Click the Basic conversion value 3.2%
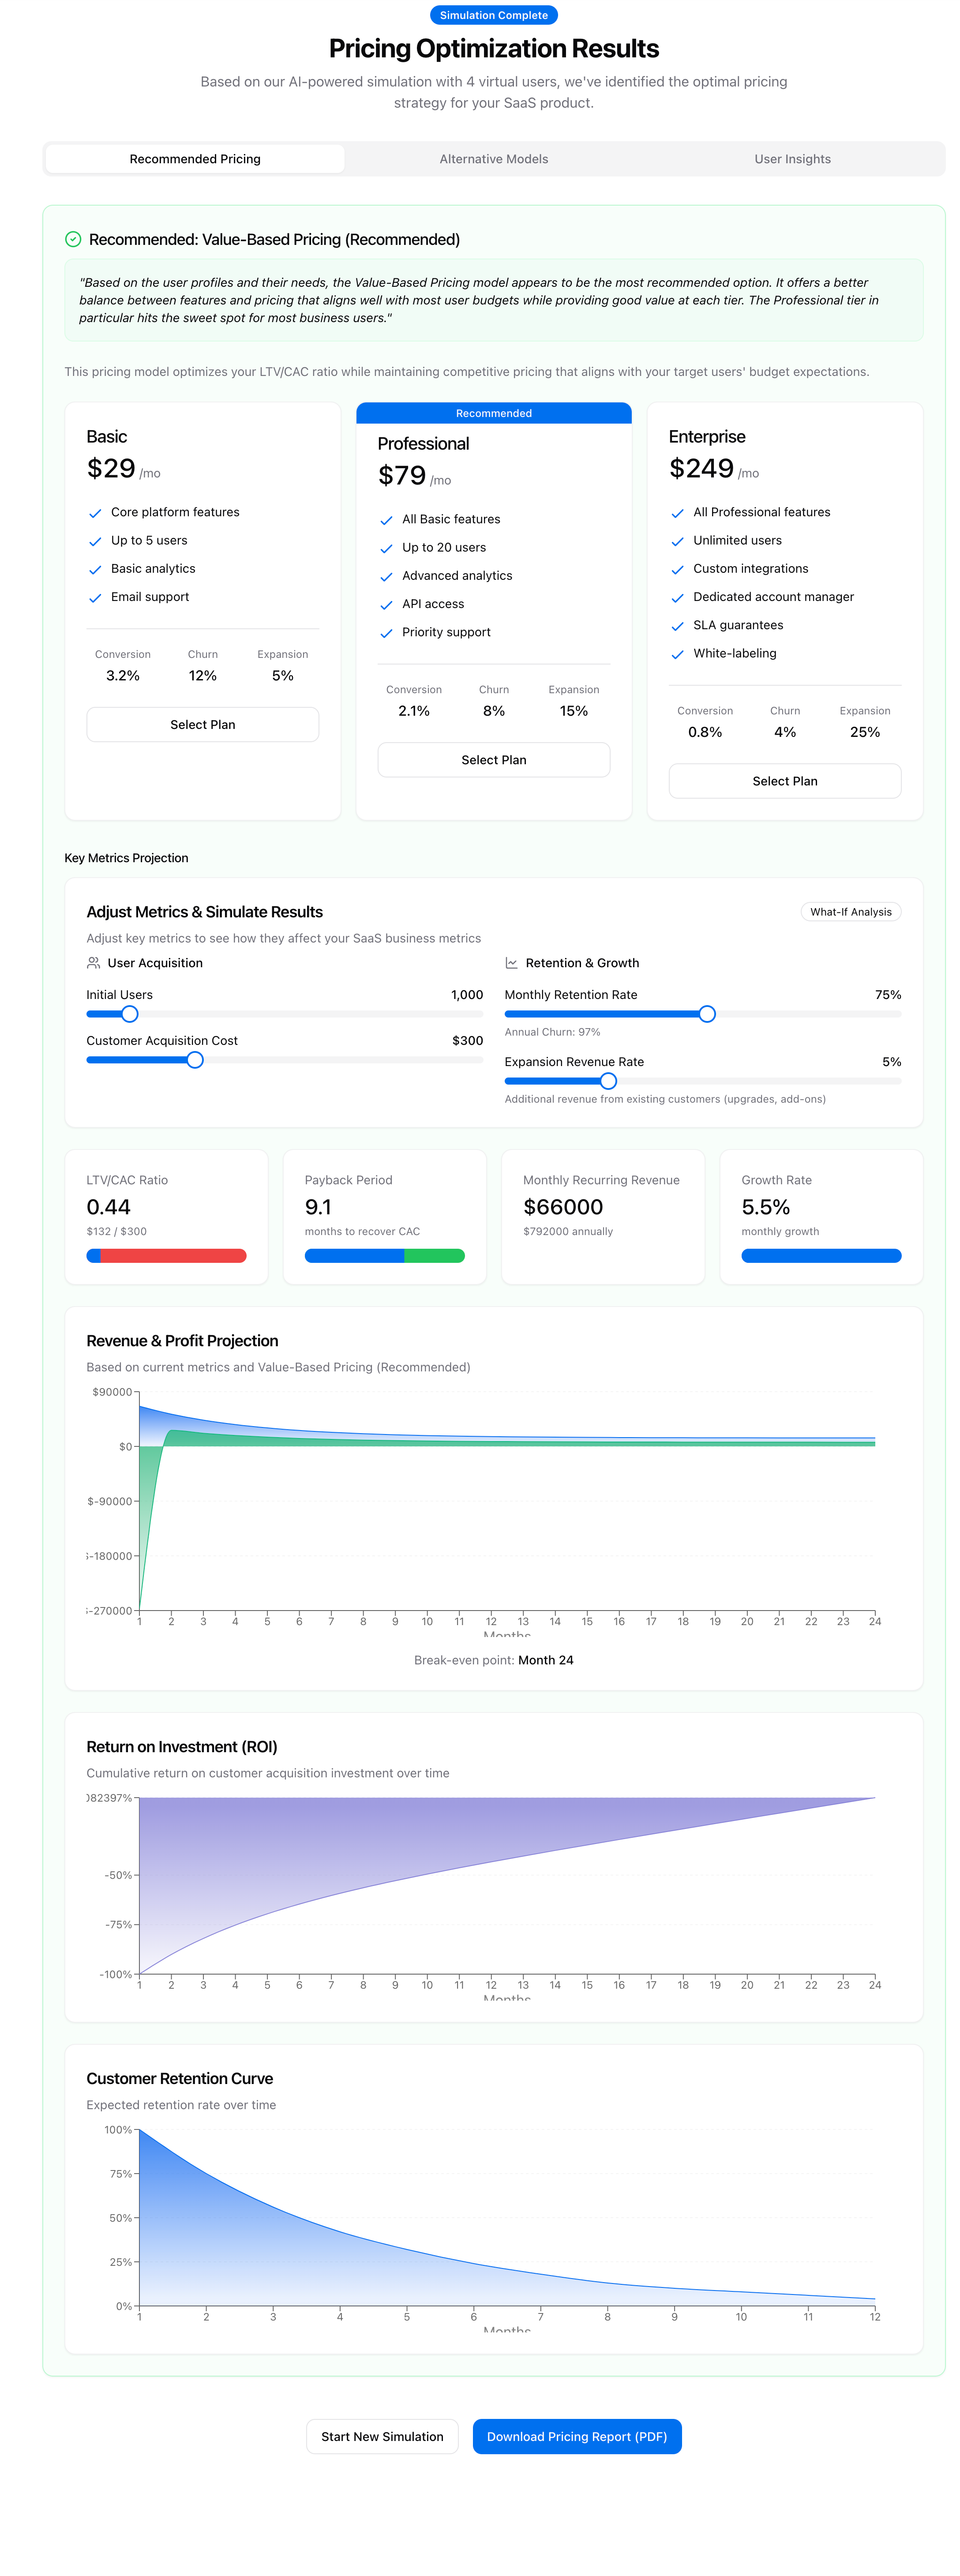Viewport: 960px width, 2576px height. point(123,676)
